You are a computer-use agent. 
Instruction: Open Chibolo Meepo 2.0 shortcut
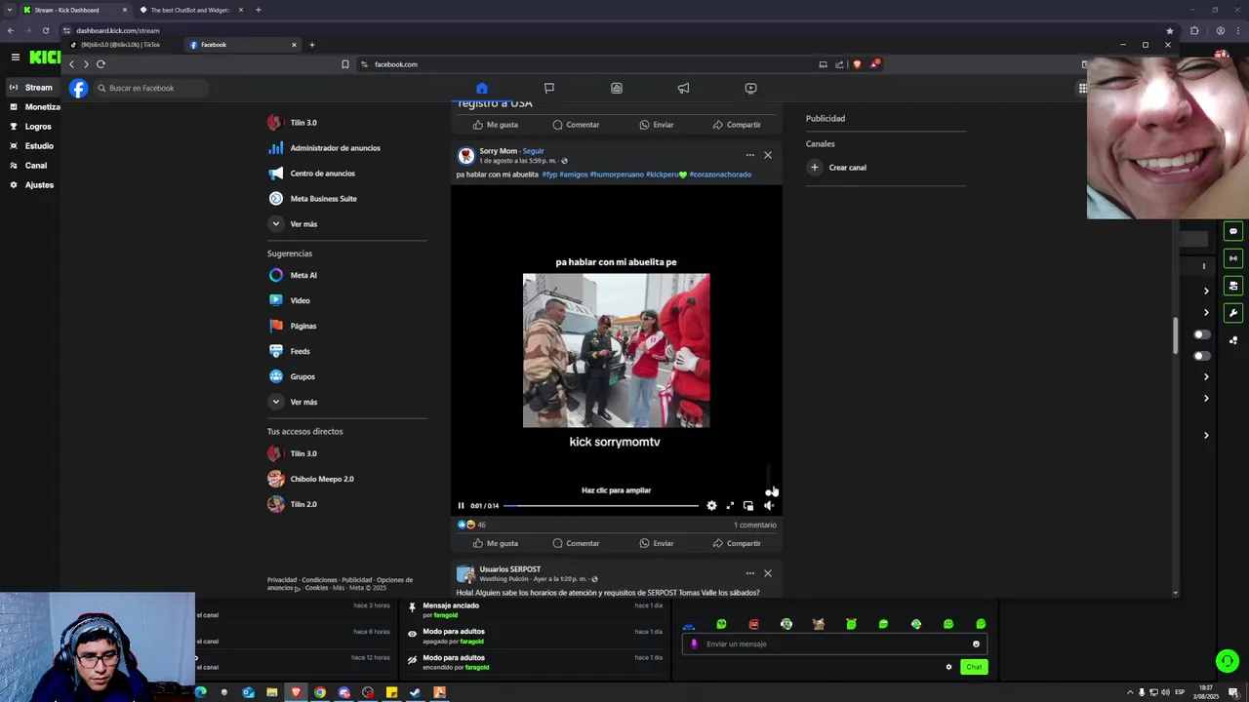coord(322,479)
